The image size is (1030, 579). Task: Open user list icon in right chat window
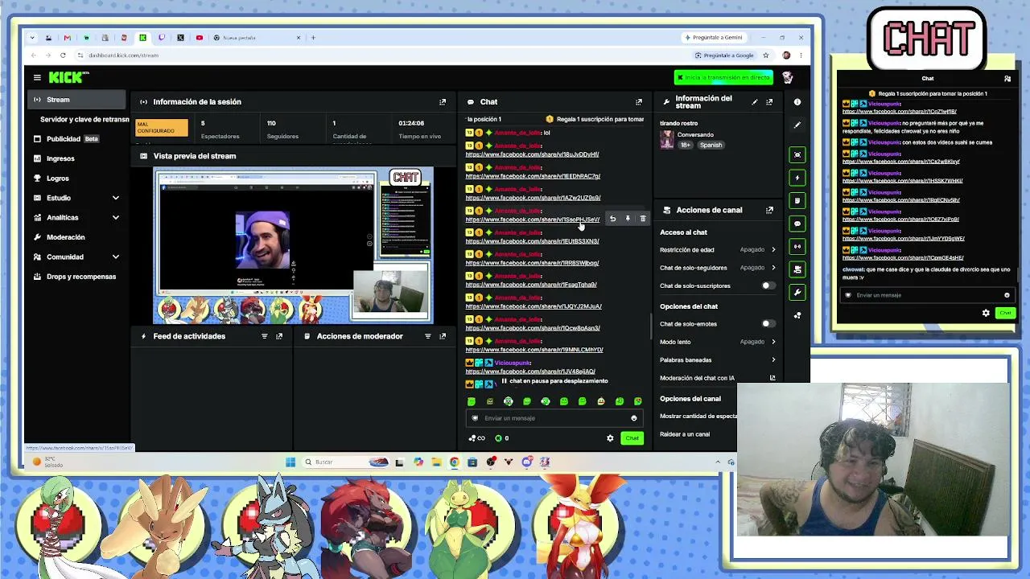(1007, 79)
